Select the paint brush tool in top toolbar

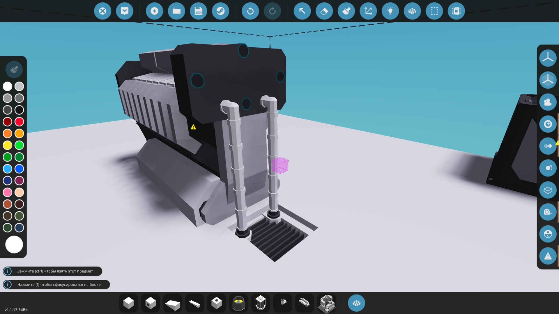coord(346,11)
